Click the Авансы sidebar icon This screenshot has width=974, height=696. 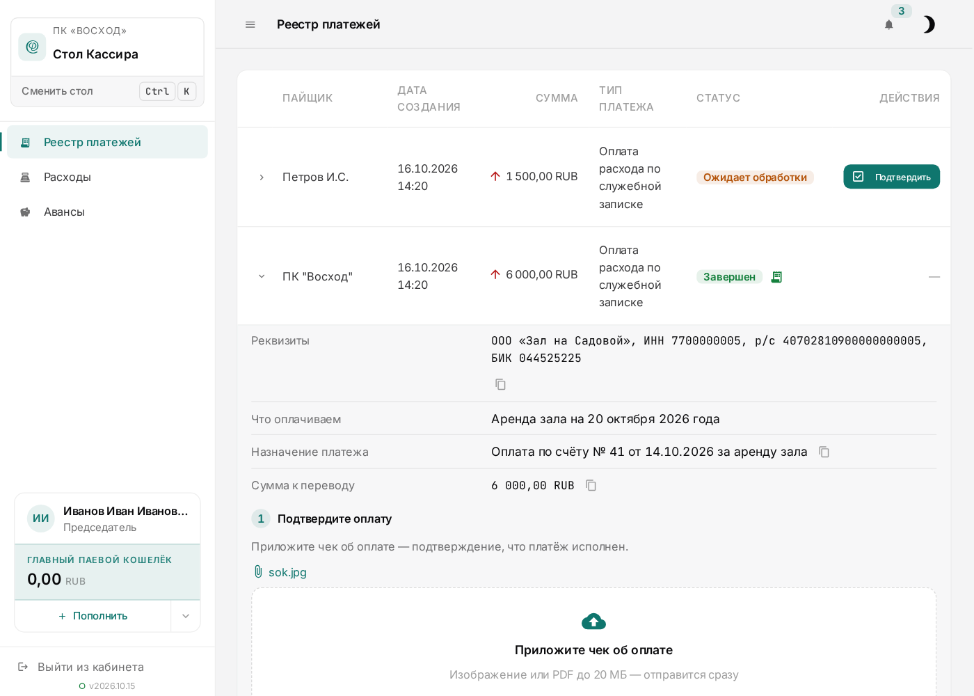coord(25,212)
